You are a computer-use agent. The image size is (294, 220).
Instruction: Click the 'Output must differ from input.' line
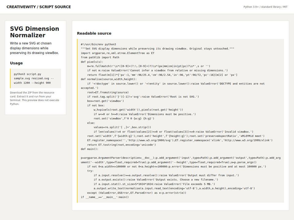coord(166,175)
